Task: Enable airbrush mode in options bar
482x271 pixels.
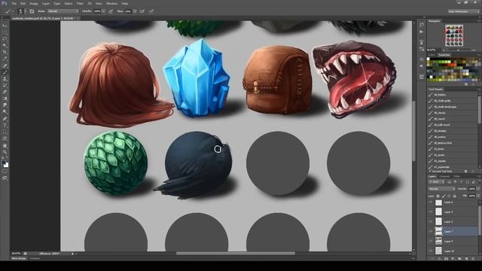Action: point(142,11)
